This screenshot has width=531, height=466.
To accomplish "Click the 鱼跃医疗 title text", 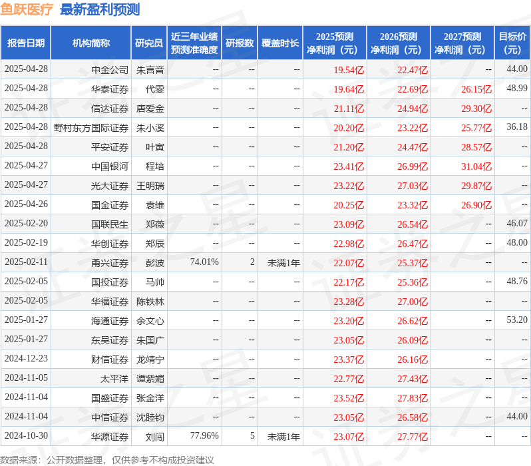I will click(x=27, y=9).
